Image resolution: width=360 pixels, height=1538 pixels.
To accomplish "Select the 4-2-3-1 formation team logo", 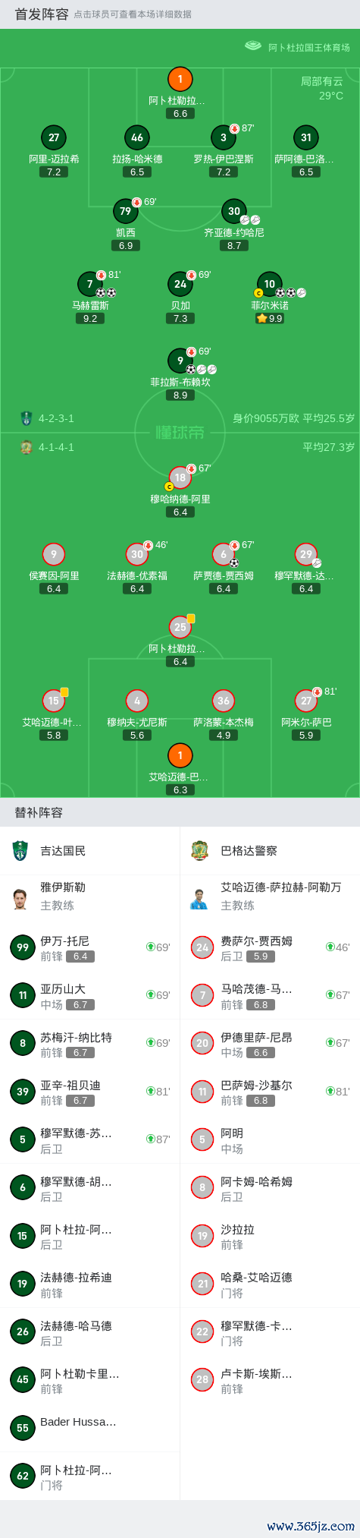I will (27, 418).
